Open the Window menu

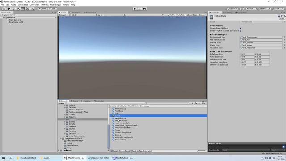[66, 5]
